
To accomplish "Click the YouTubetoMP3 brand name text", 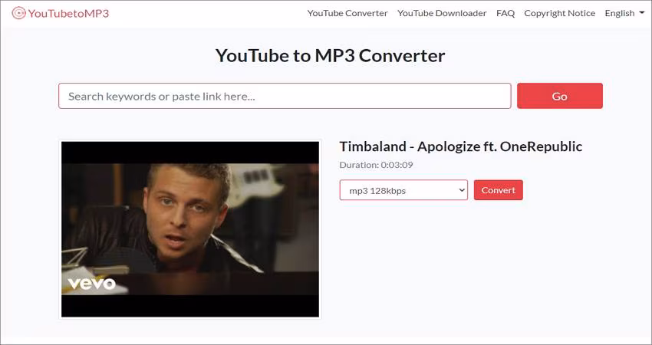I will (x=68, y=13).
